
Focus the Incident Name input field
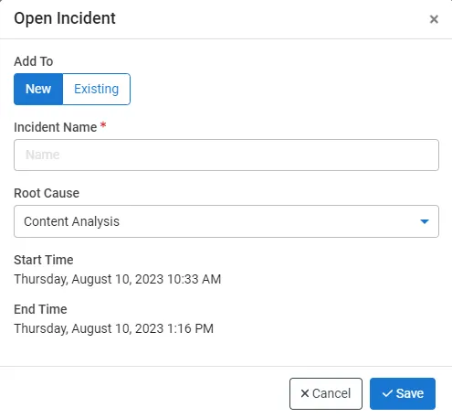pyautogui.click(x=226, y=155)
